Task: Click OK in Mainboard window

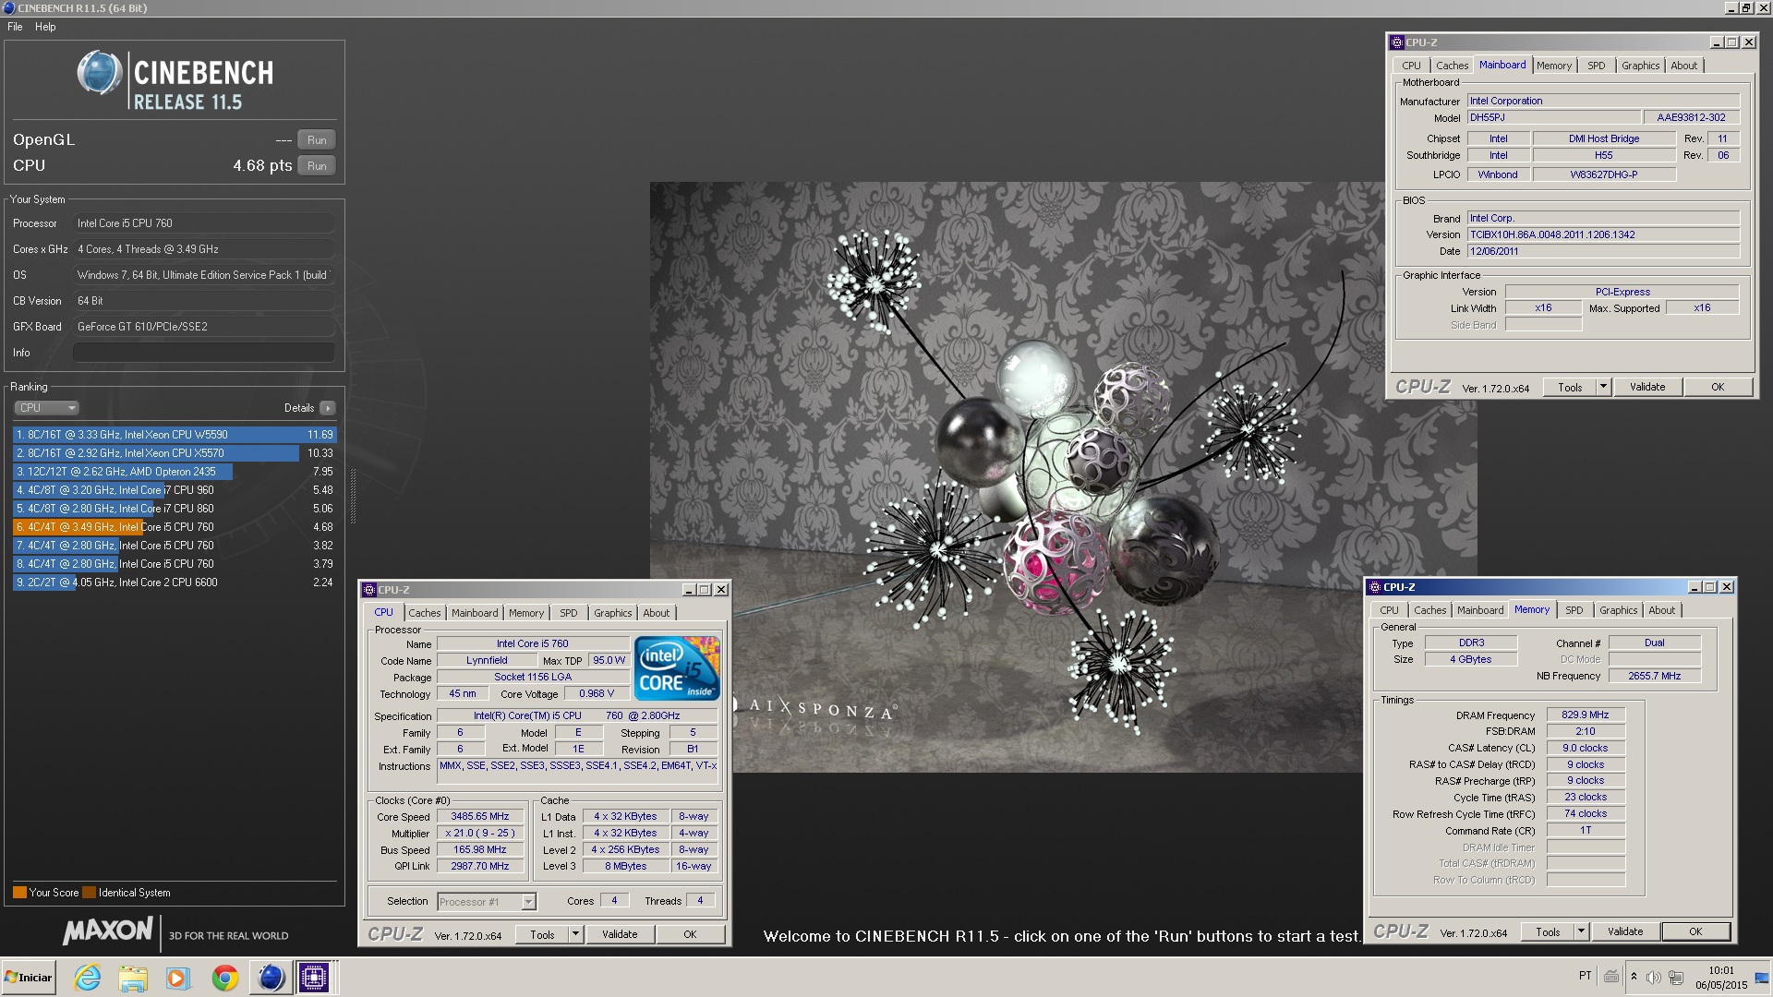Action: click(1718, 387)
